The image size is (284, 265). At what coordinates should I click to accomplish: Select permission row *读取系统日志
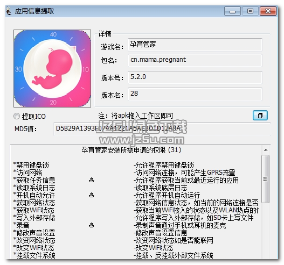(x=34, y=188)
